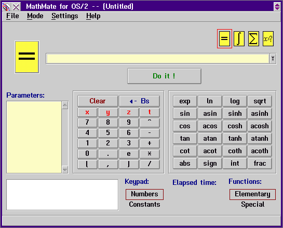Insert variable x from keypad
Viewport: 283px width, 228px height.
click(87, 112)
